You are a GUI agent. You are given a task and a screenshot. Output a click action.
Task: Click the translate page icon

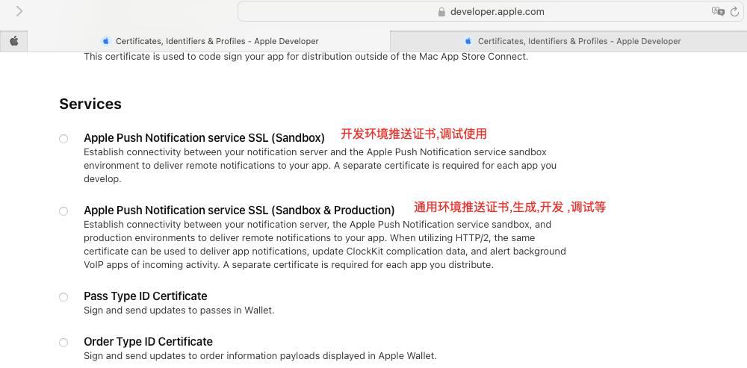[x=718, y=11]
